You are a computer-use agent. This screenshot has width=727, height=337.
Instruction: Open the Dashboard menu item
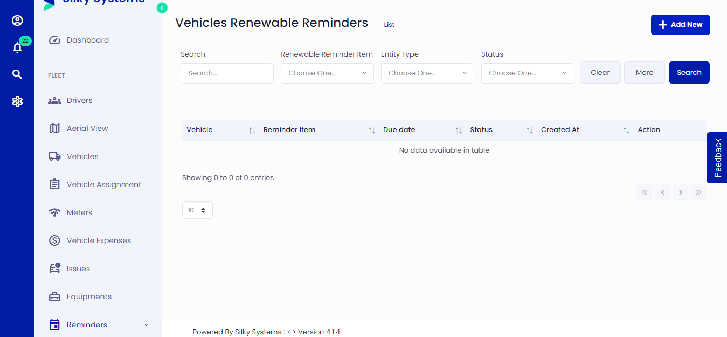click(x=87, y=39)
